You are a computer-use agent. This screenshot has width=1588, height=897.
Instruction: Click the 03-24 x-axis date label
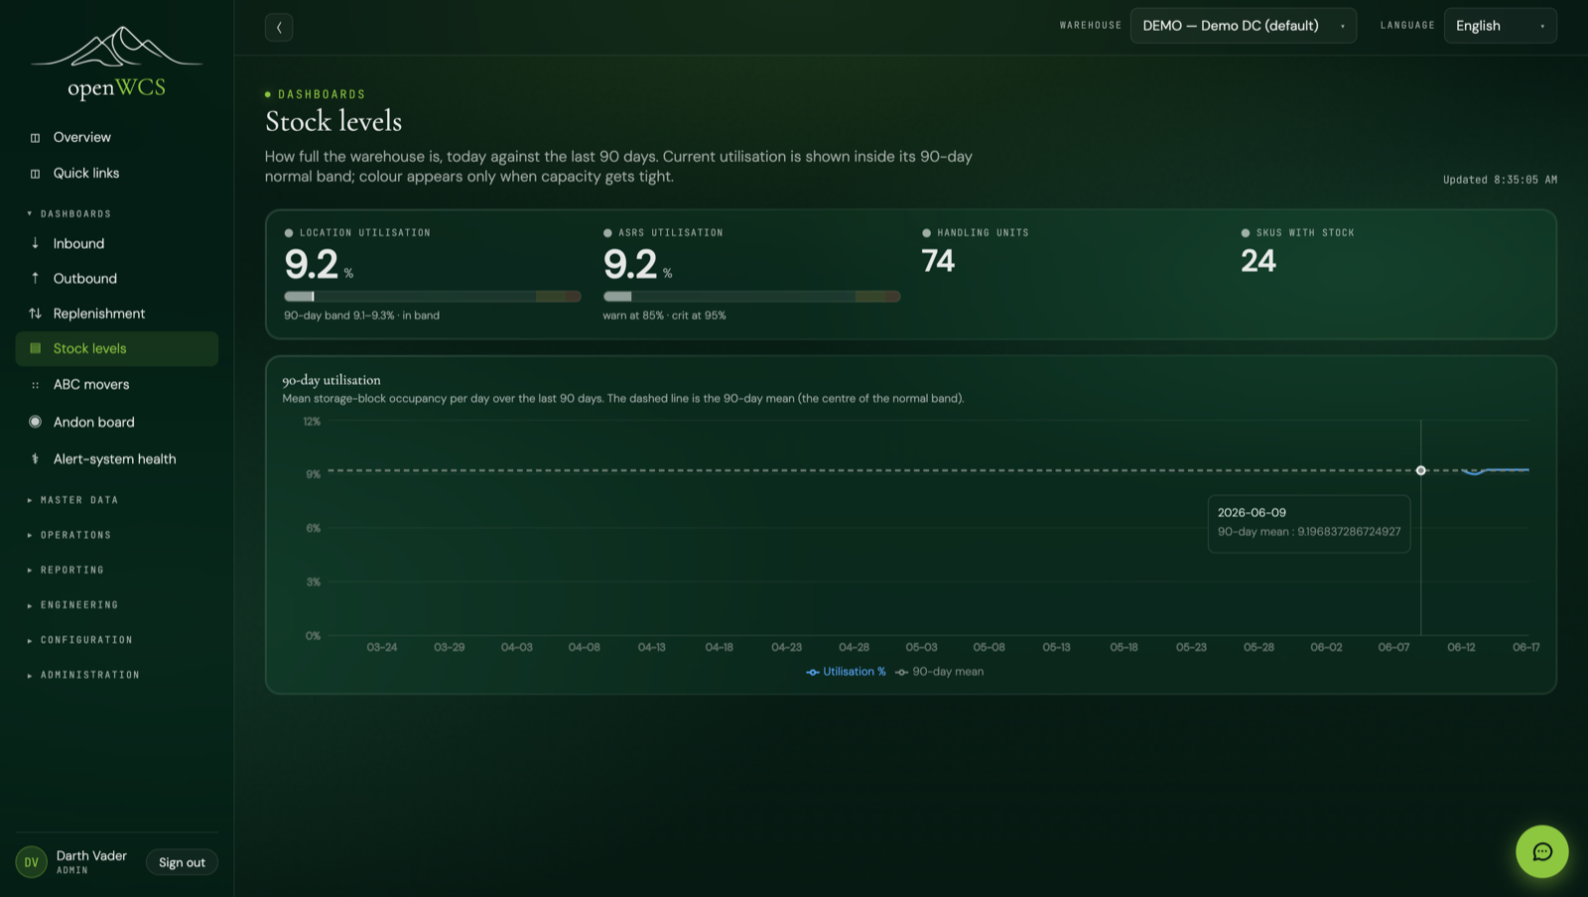pos(382,647)
